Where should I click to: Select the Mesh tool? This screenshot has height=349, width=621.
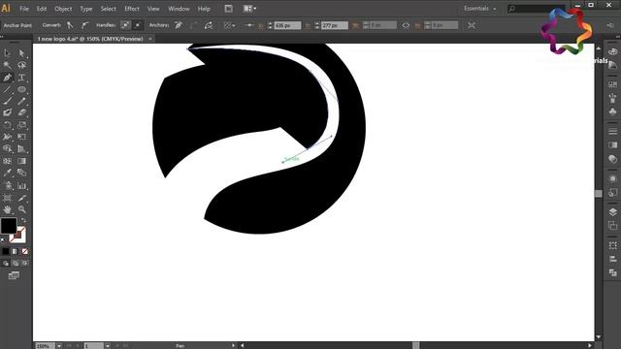tap(8, 161)
